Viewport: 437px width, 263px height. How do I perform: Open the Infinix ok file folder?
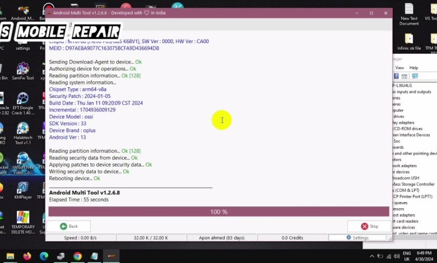[x=409, y=42]
